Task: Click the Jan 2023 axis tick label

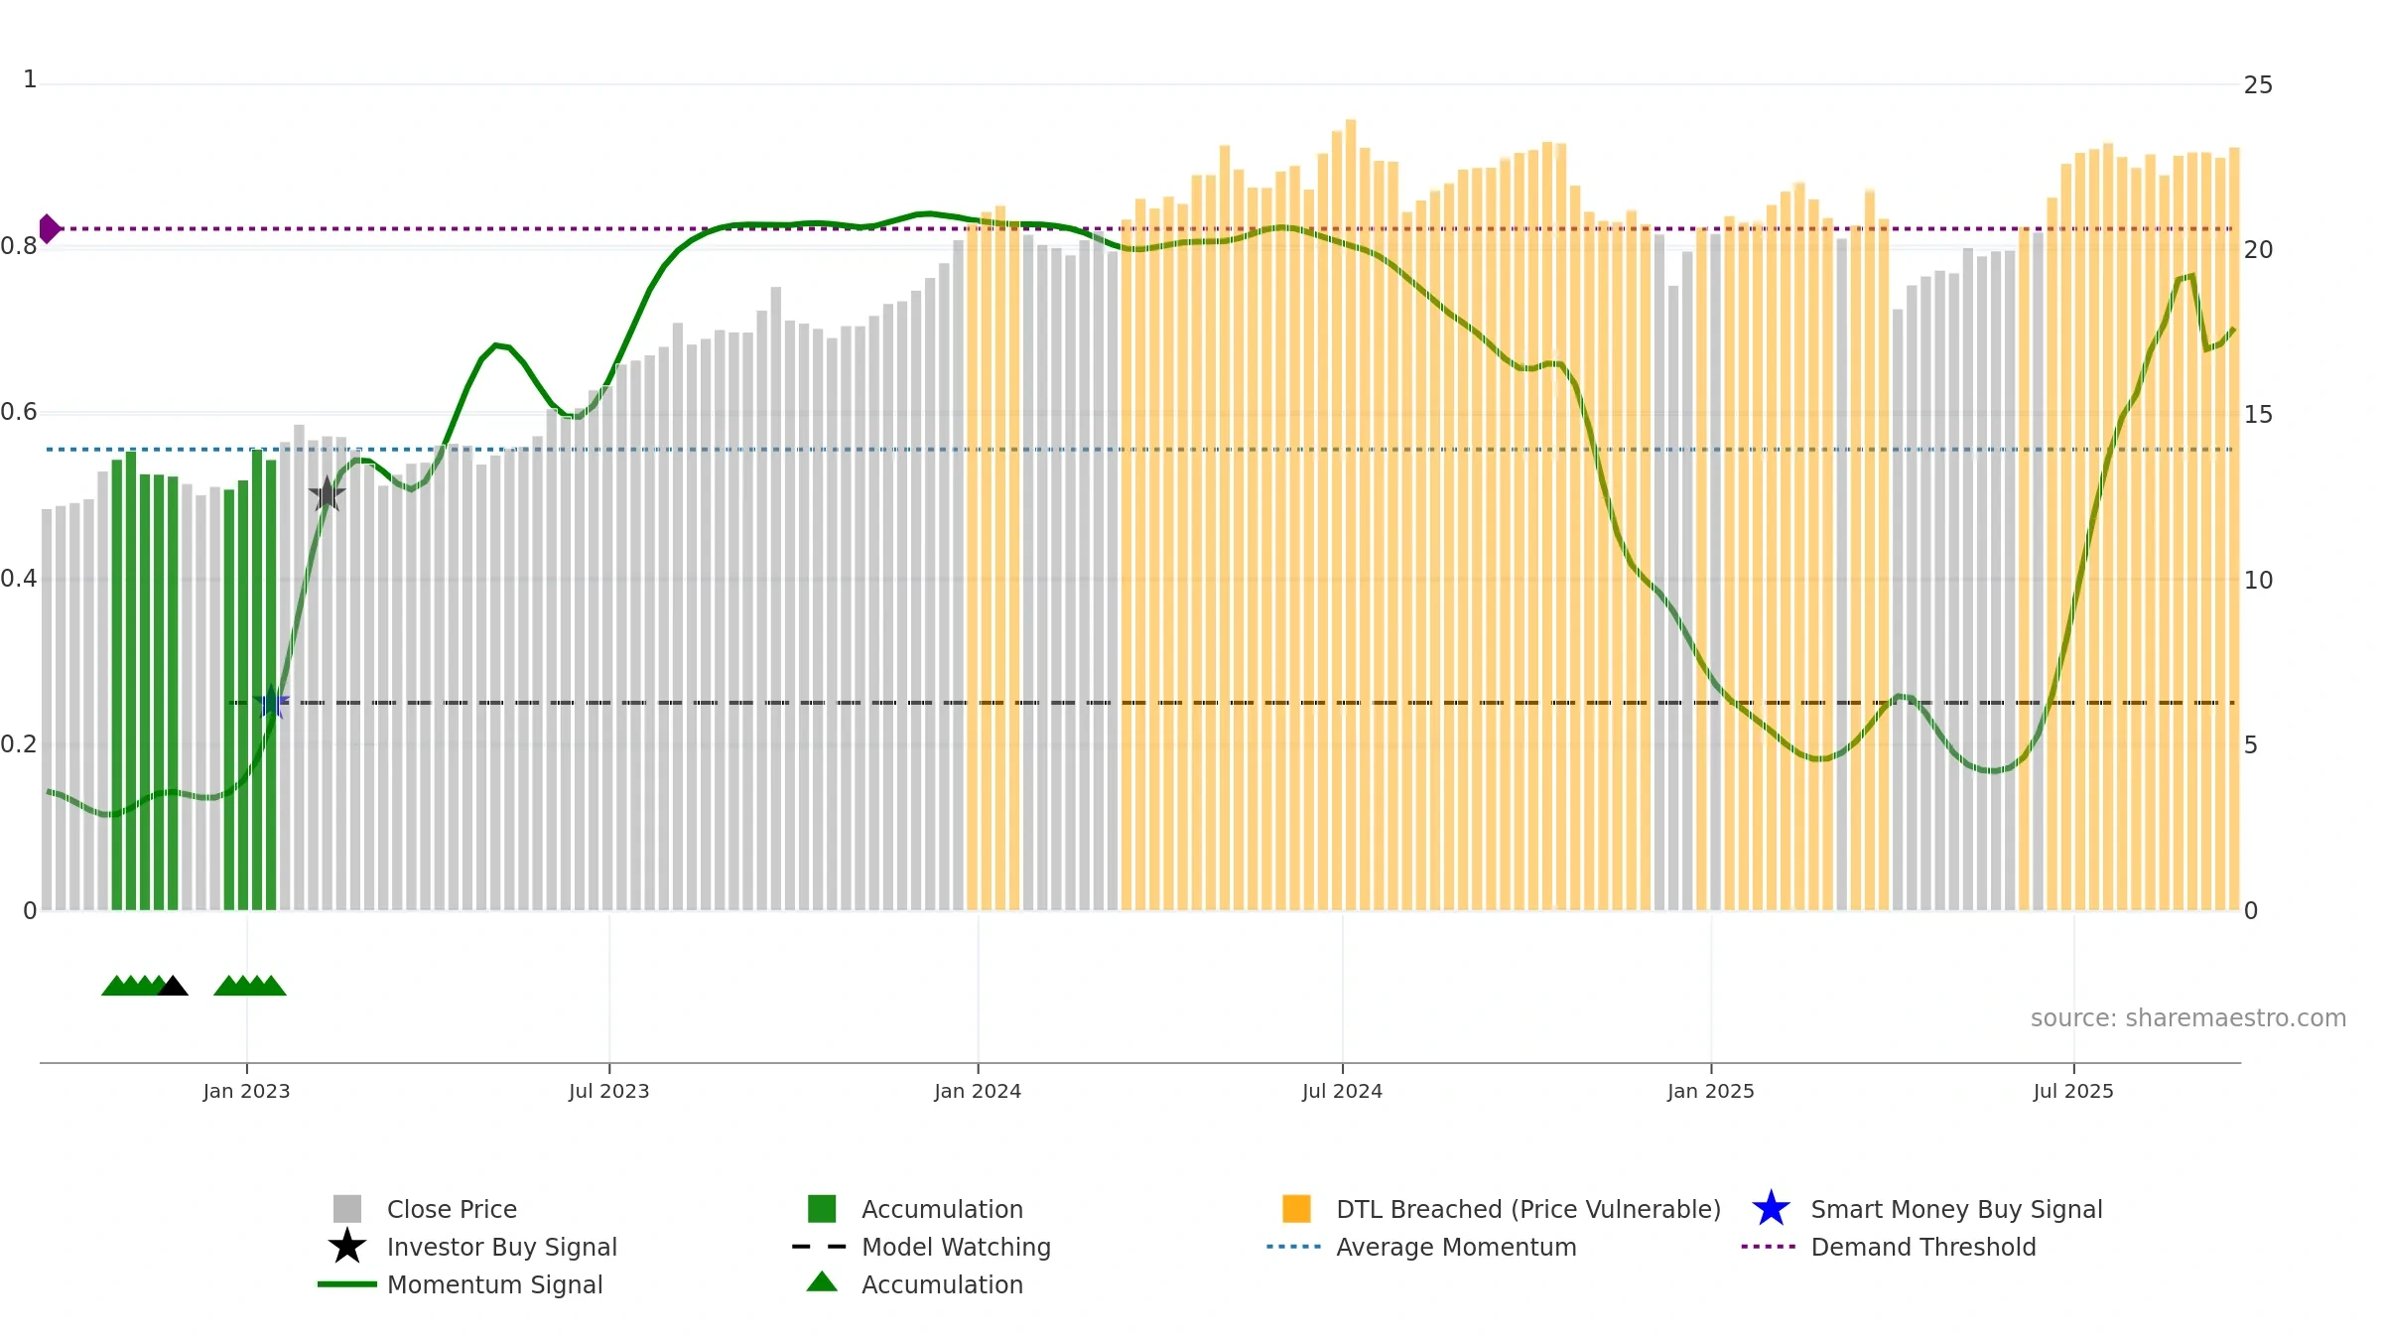Action: pyautogui.click(x=246, y=1092)
